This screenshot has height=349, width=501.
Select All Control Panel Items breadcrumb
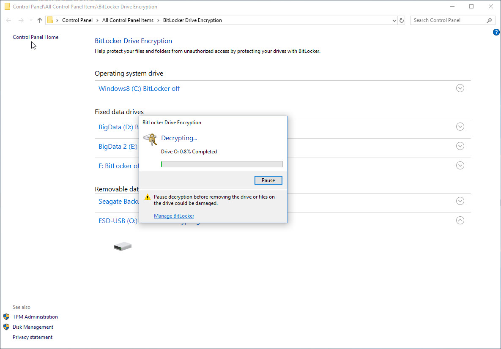click(128, 20)
